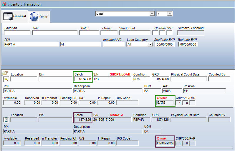Click the Owner field showing GRIMM-OW

[165, 143]
